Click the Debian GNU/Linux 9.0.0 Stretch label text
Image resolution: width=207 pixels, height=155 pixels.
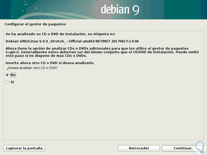pos(72,41)
